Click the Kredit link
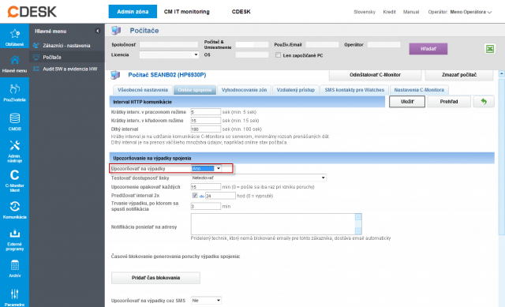This screenshot has height=307, width=505. [x=389, y=12]
